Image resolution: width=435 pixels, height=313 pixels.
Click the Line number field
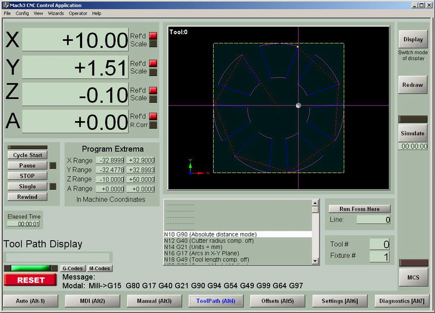point(374,220)
